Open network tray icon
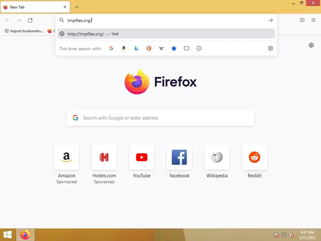 coord(284,235)
